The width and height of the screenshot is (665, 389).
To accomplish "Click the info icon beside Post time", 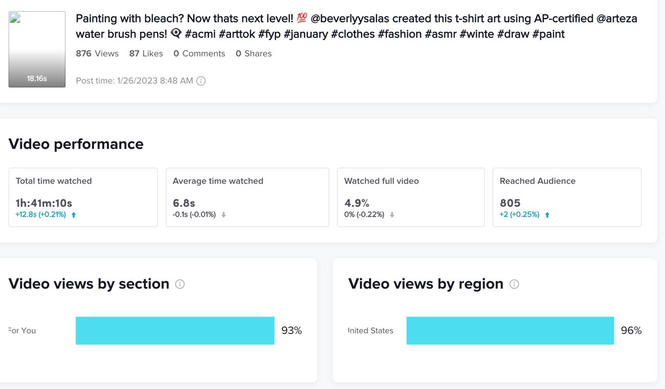I will [201, 81].
